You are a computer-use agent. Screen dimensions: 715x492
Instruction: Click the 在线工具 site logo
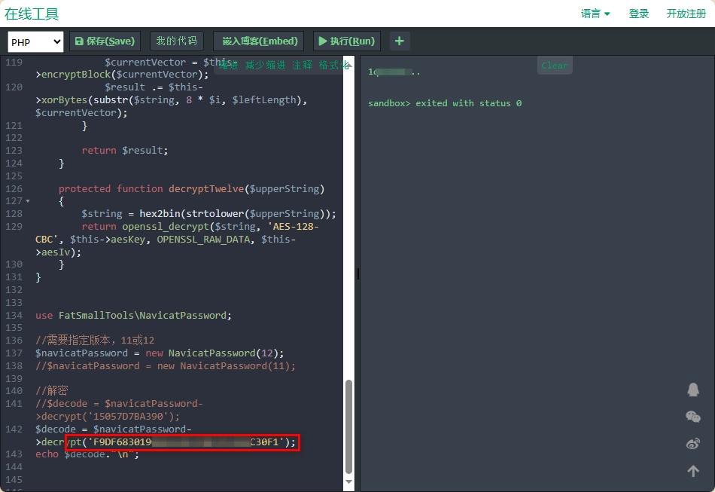(x=32, y=14)
